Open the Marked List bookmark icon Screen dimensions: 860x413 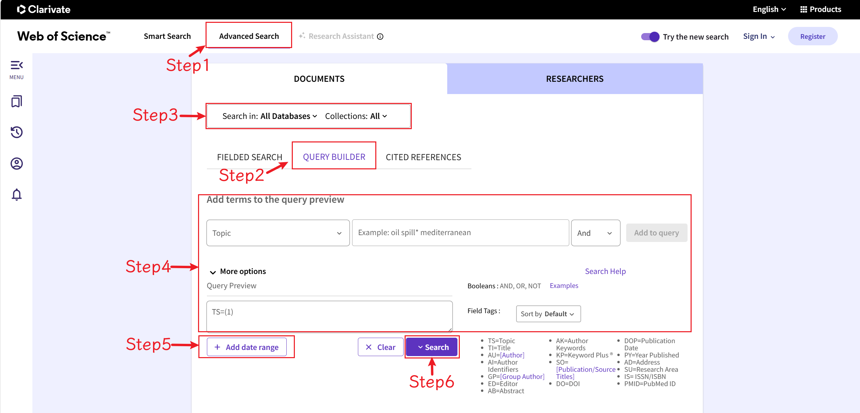(x=16, y=101)
